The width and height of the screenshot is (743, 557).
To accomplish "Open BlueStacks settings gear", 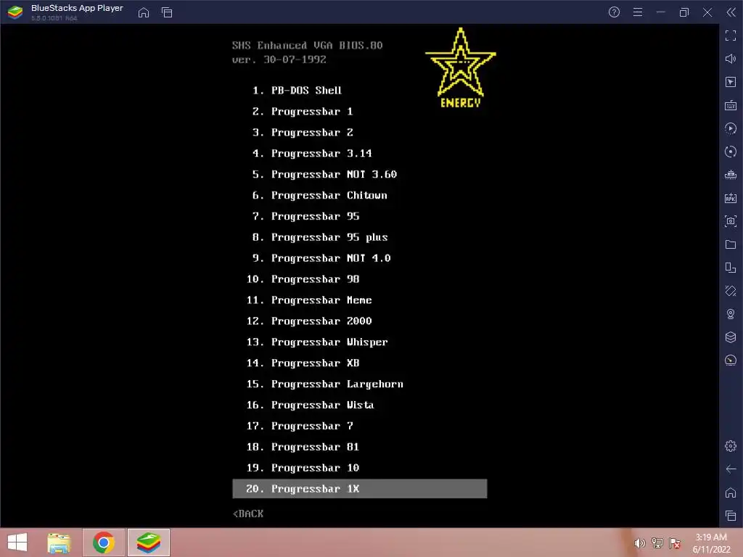I will pyautogui.click(x=731, y=446).
